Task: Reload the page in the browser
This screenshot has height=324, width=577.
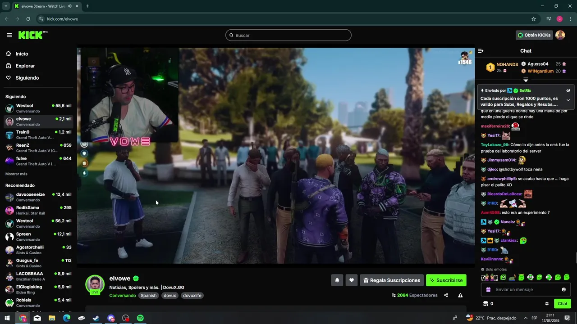Action: (x=28, y=19)
